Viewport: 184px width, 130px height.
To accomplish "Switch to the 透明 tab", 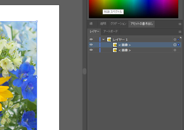I will [103, 24].
